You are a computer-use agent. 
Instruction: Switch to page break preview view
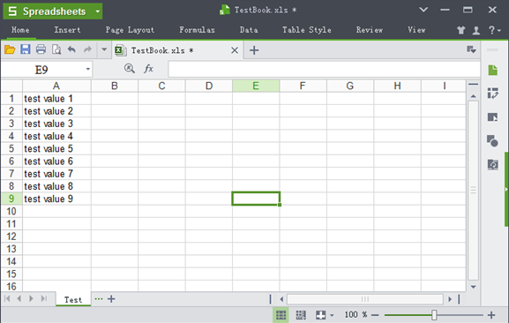click(301, 315)
